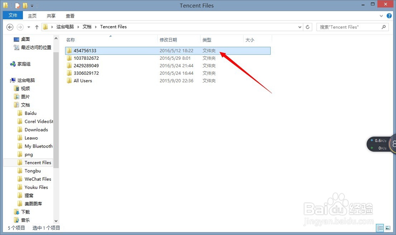Switch to the 查看 ribbon tab
396x235 pixels.
(x=70, y=16)
